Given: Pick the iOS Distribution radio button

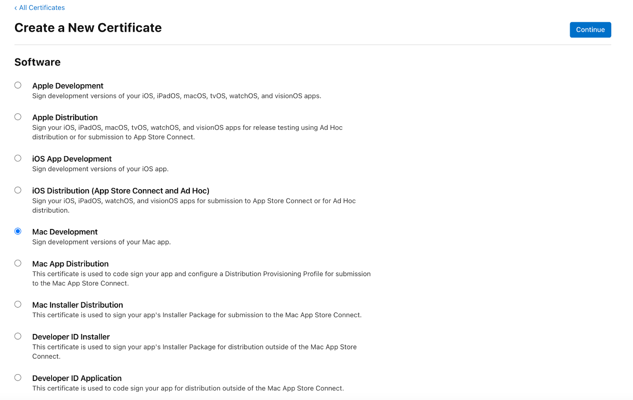Looking at the screenshot, I should click(18, 190).
